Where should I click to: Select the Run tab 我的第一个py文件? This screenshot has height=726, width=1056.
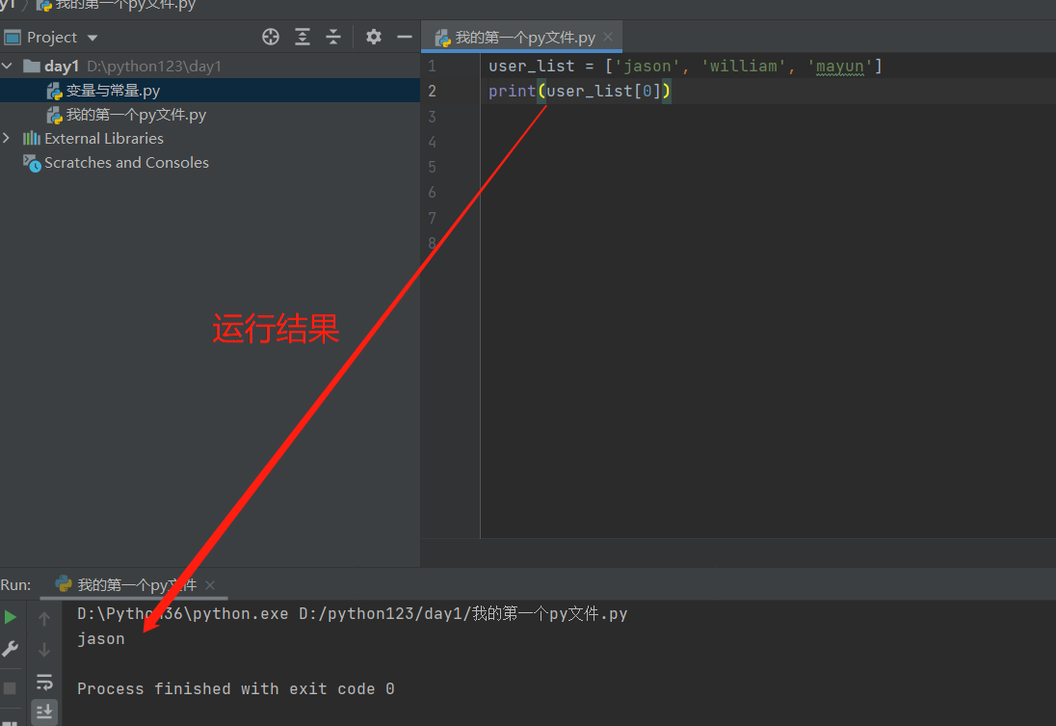[x=135, y=584]
